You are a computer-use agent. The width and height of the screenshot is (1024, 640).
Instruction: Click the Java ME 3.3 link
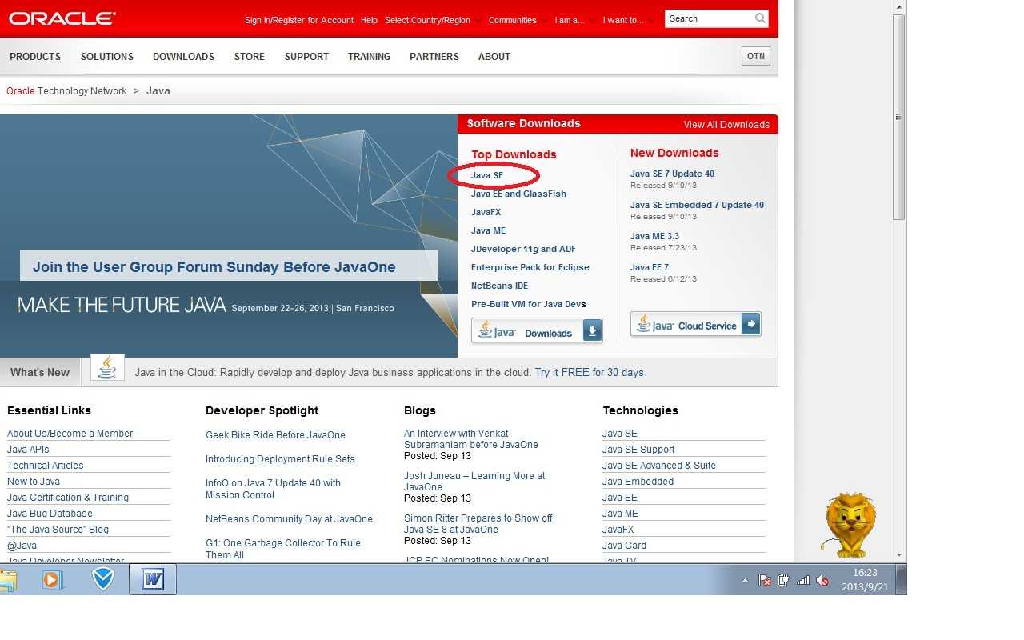coord(654,236)
